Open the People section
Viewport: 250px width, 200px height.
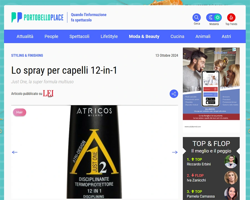click(51, 36)
